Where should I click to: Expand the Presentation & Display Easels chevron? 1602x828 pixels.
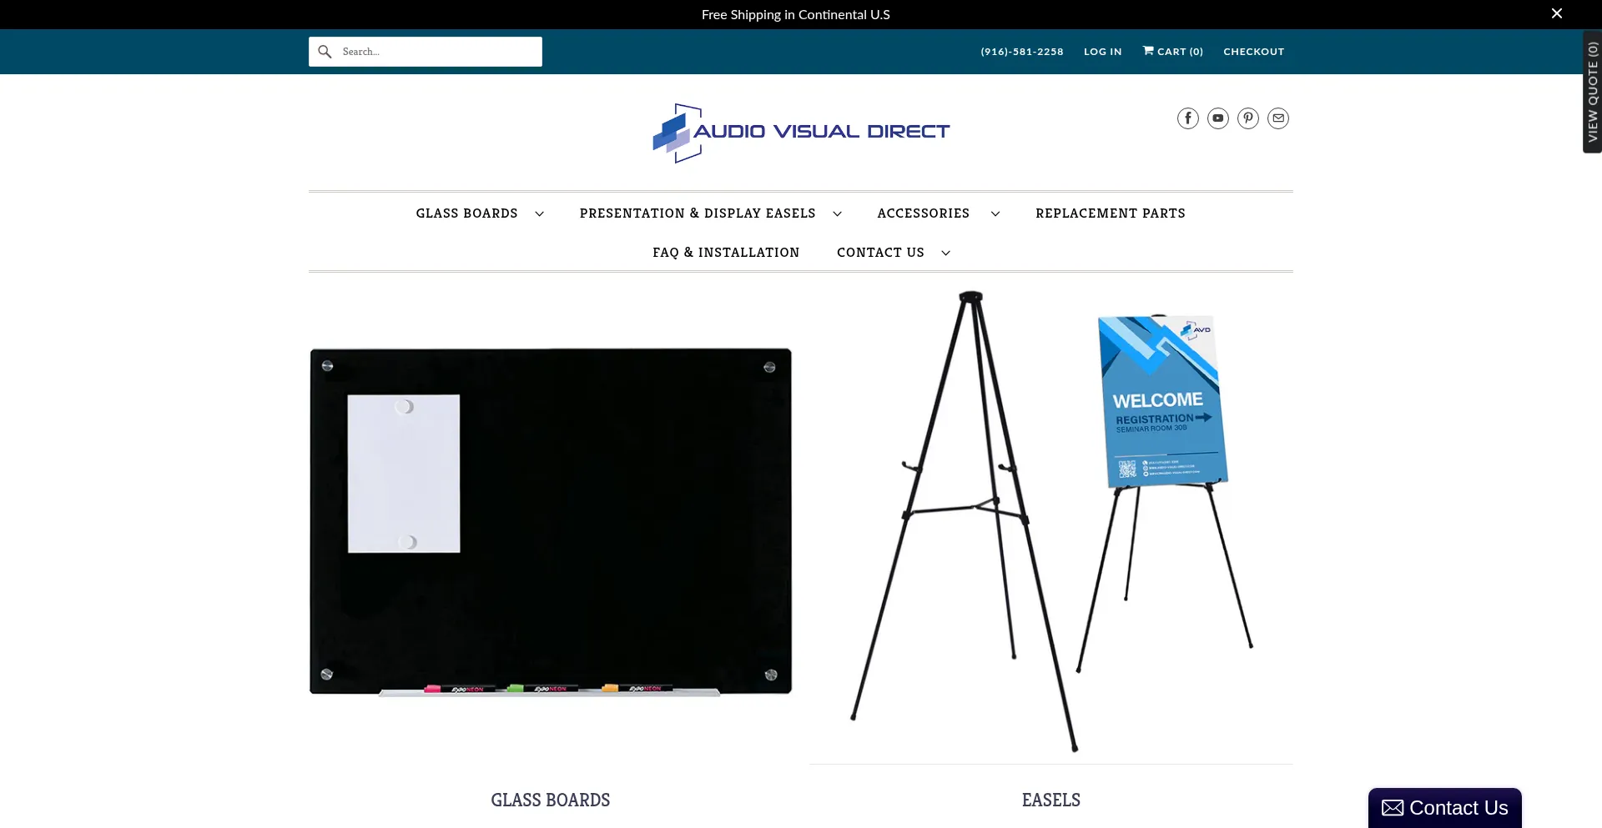click(837, 214)
